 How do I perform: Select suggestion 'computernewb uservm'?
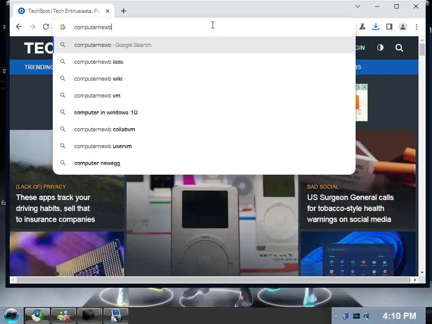tap(204, 146)
